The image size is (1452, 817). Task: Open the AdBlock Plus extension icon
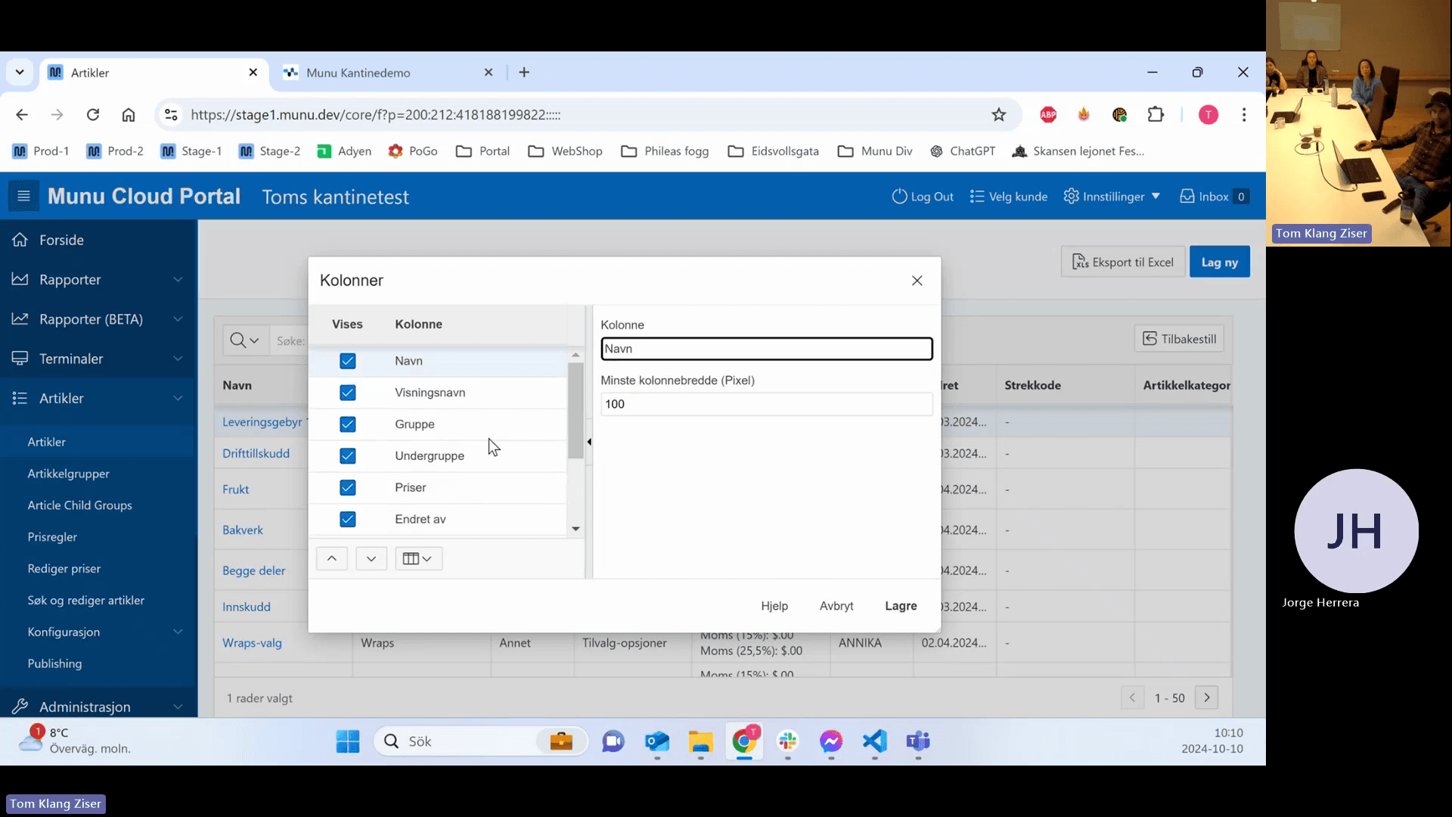[1048, 115]
